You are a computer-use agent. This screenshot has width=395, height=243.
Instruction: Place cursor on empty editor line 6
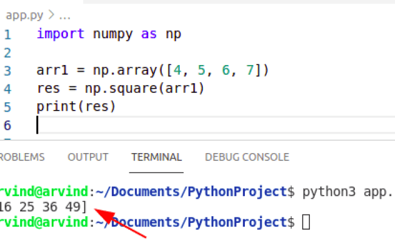pyautogui.click(x=216, y=125)
